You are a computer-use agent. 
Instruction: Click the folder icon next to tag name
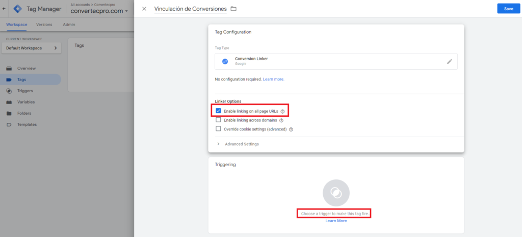(233, 9)
